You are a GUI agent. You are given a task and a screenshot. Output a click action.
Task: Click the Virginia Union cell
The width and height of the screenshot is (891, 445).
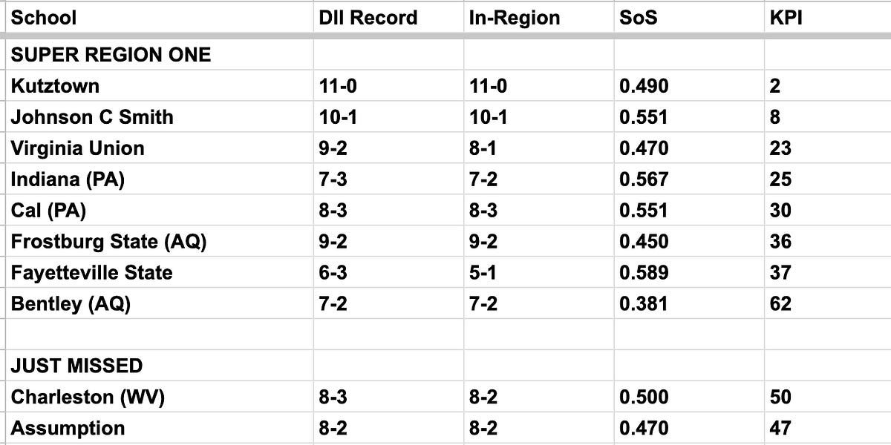point(77,148)
